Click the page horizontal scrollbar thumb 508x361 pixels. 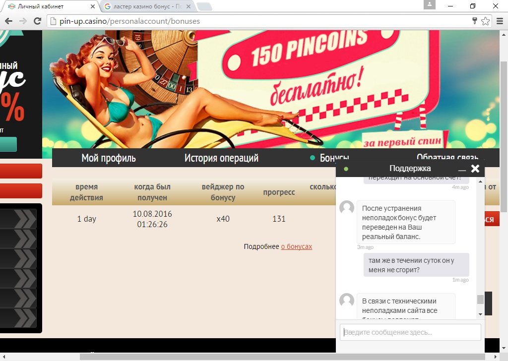tap(282, 357)
